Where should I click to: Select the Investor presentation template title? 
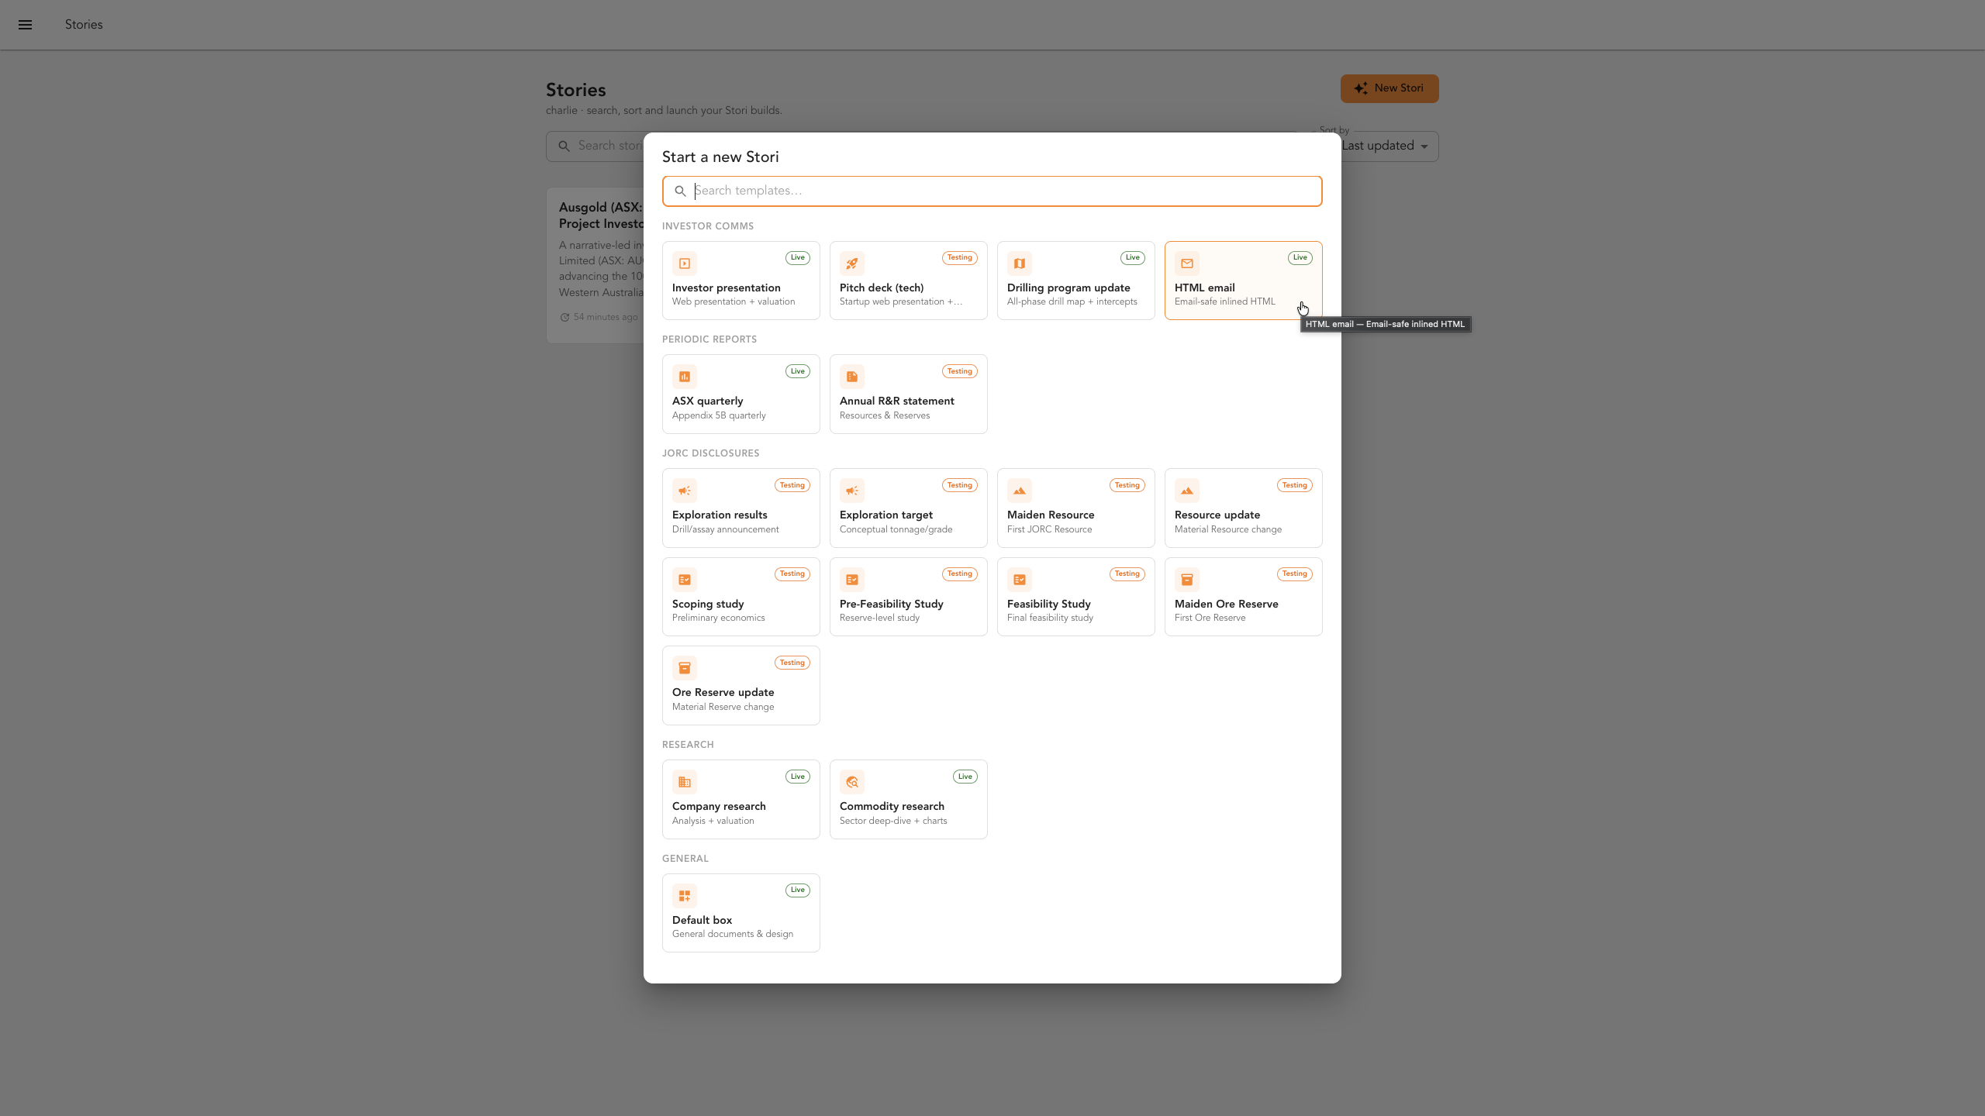point(727,288)
